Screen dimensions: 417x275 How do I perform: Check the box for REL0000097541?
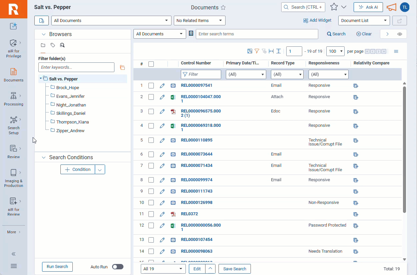(151, 85)
